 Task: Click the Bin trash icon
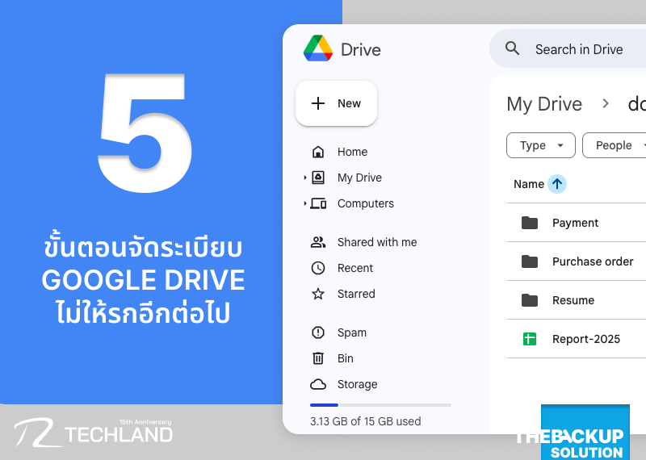(x=318, y=358)
